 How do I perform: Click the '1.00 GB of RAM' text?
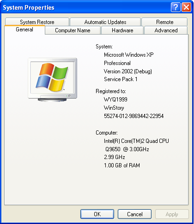pos(122,165)
